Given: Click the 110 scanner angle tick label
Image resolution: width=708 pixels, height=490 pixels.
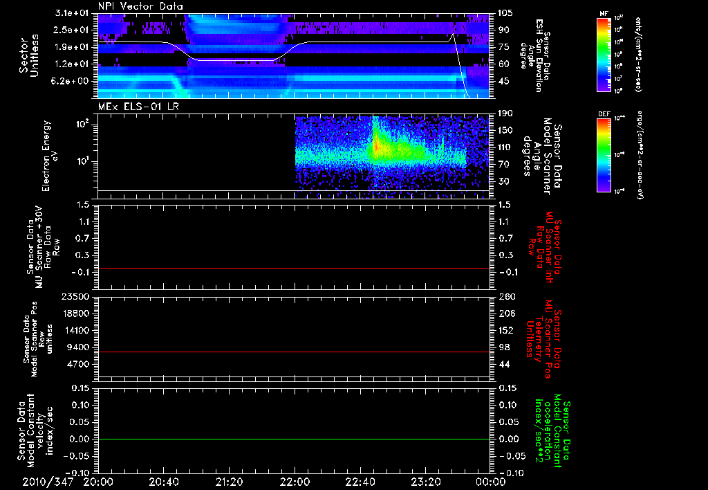Looking at the screenshot, I should coord(505,147).
